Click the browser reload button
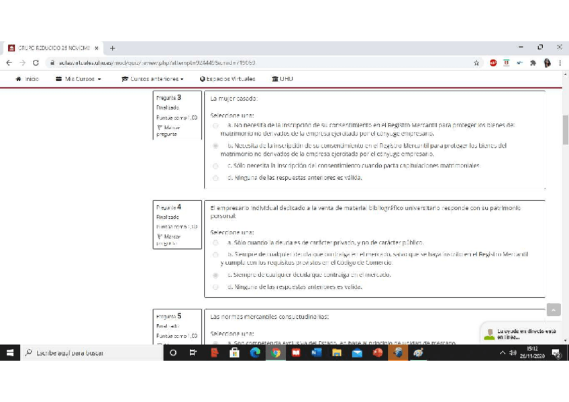 click(x=36, y=63)
